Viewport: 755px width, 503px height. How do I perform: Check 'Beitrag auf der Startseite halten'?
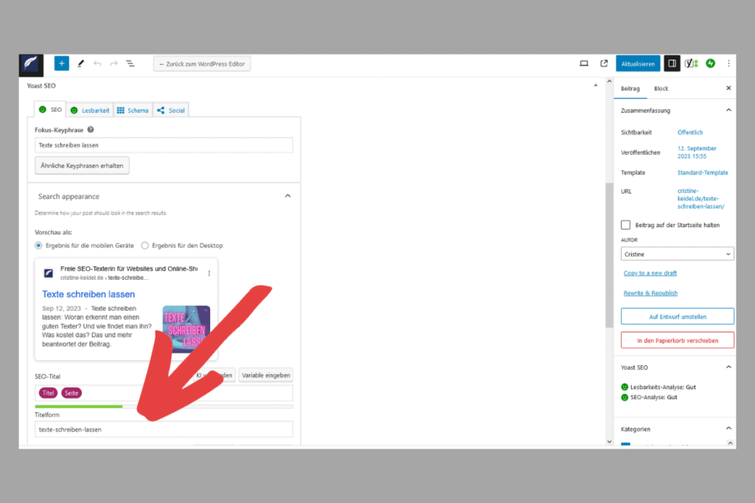pyautogui.click(x=625, y=225)
